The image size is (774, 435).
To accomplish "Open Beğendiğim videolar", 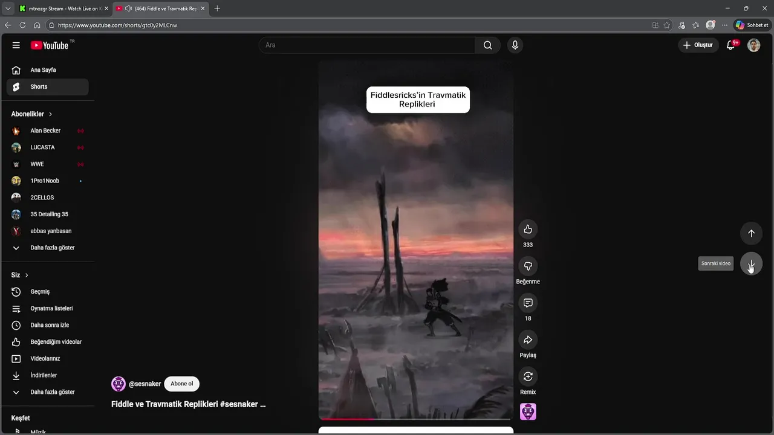I will (48, 342).
